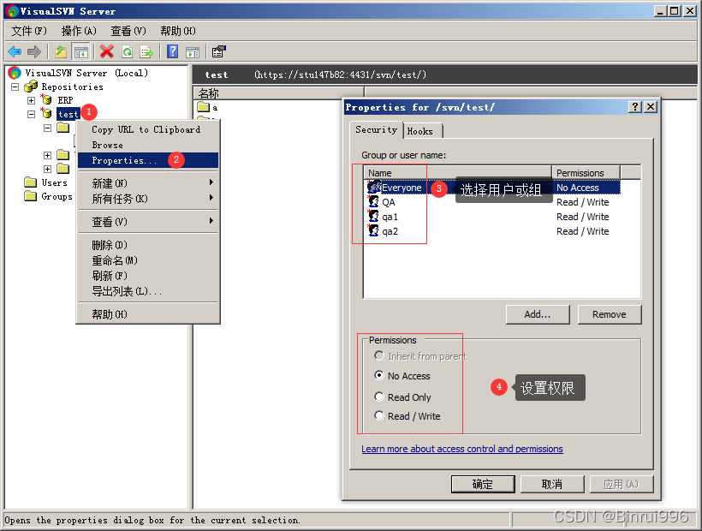This screenshot has width=702, height=531.
Task: Choose 重命名(M) from context menu
Action: click(148, 260)
